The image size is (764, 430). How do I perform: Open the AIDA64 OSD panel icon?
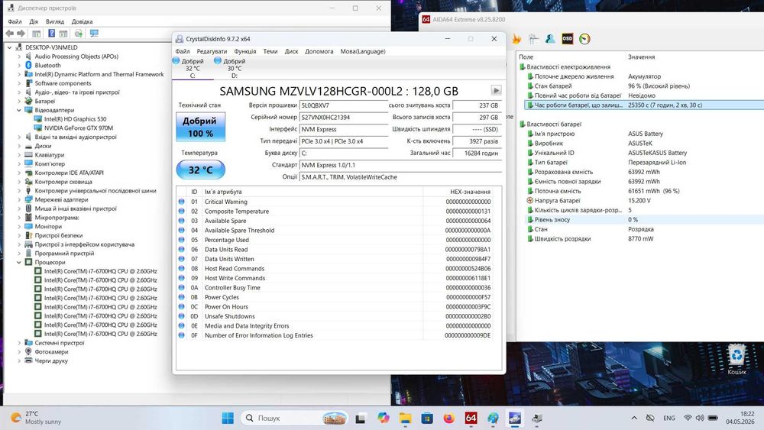(567, 39)
